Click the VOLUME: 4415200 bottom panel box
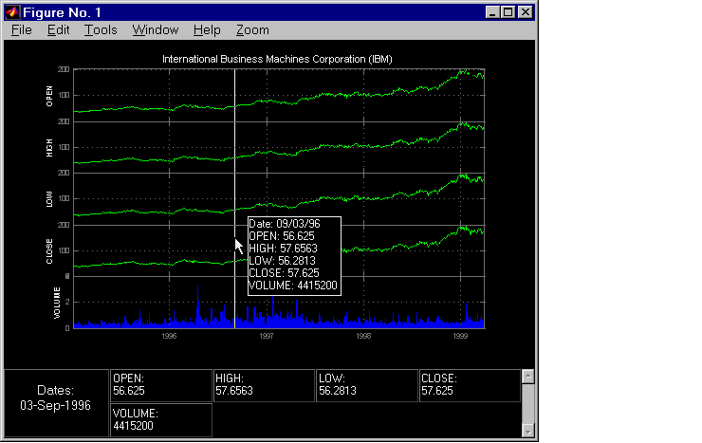The height and width of the screenshot is (443, 702). (161, 420)
